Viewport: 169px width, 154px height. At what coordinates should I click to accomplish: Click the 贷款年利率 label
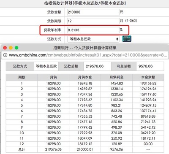[x=52, y=30]
